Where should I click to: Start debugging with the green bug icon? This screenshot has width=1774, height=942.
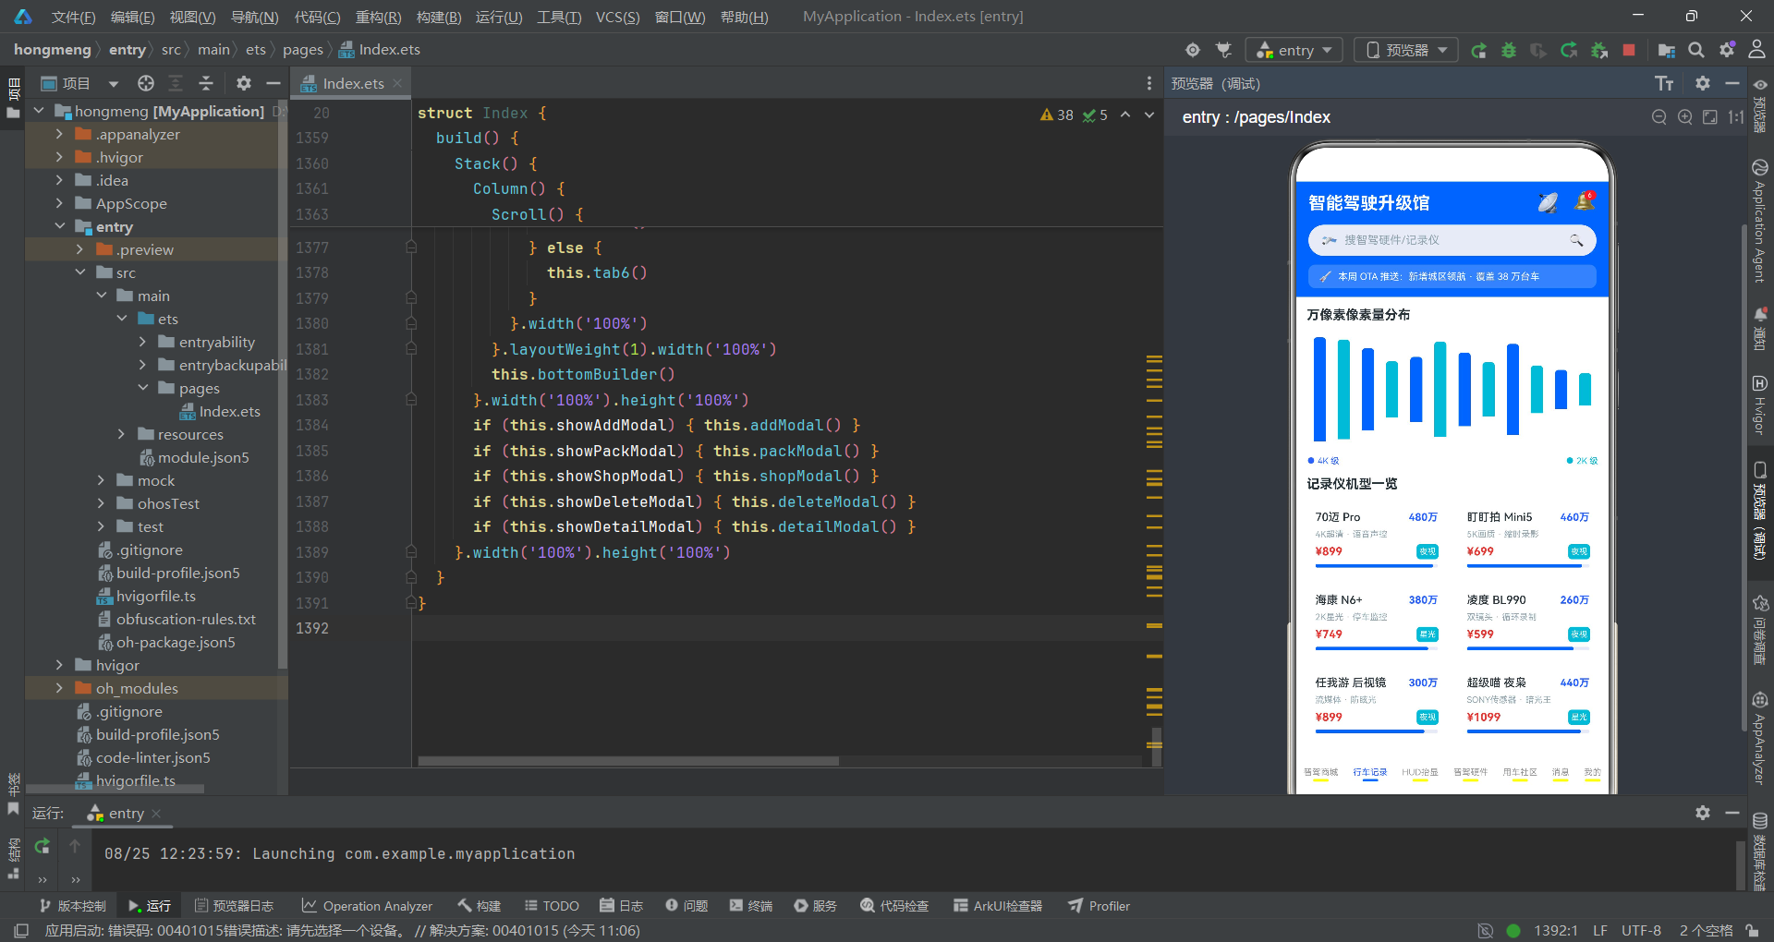coord(1509,50)
